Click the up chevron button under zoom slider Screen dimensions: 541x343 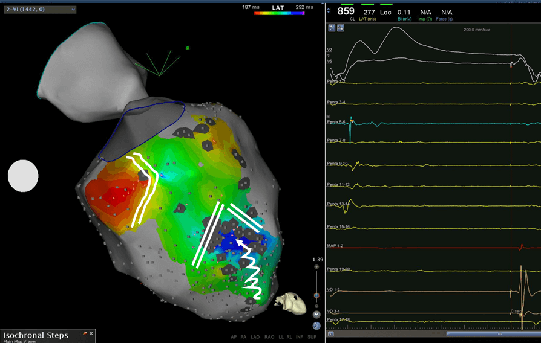point(316,306)
